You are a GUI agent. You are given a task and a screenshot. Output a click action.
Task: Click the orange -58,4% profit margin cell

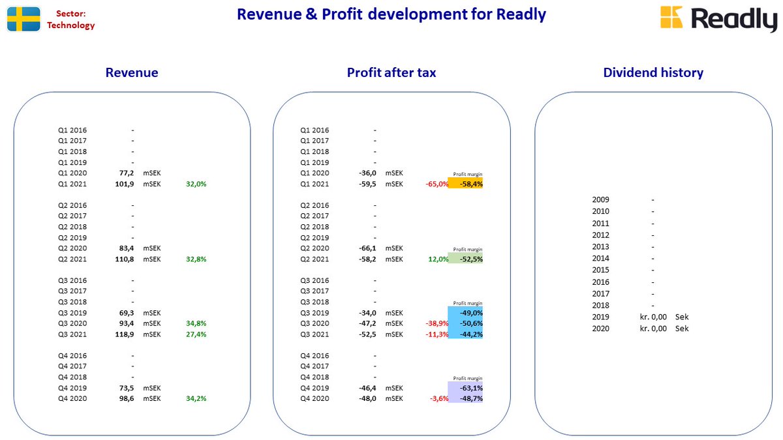465,184
